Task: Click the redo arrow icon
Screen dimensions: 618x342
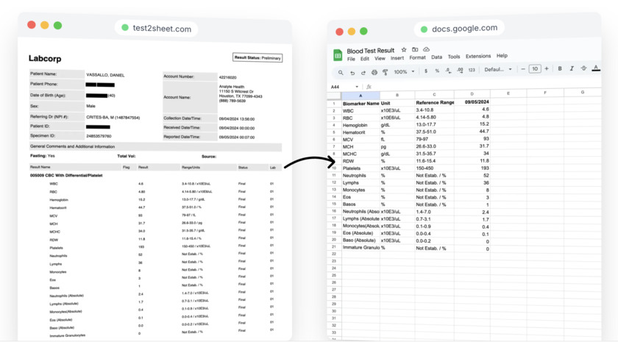Action: [x=363, y=73]
